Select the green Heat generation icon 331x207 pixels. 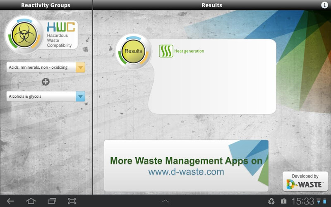(166, 51)
